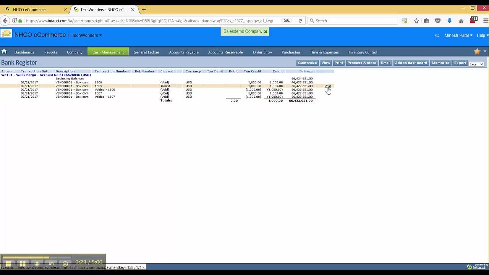
Task: Open the General Ledger menu
Action: (x=146, y=52)
